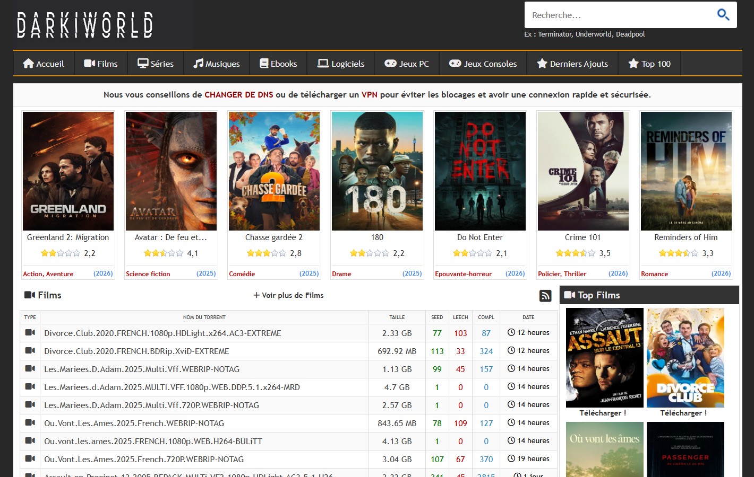
Task: Click the SEED column header
Action: tap(437, 317)
